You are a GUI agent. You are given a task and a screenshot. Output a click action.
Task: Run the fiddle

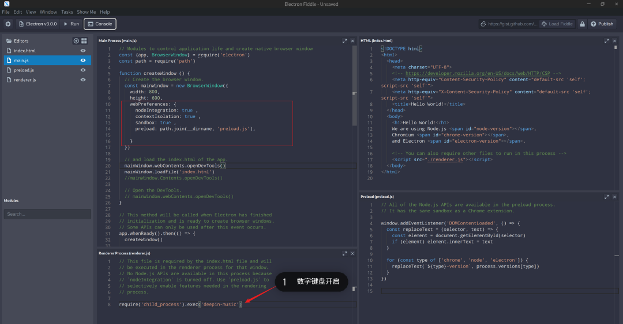(x=72, y=24)
